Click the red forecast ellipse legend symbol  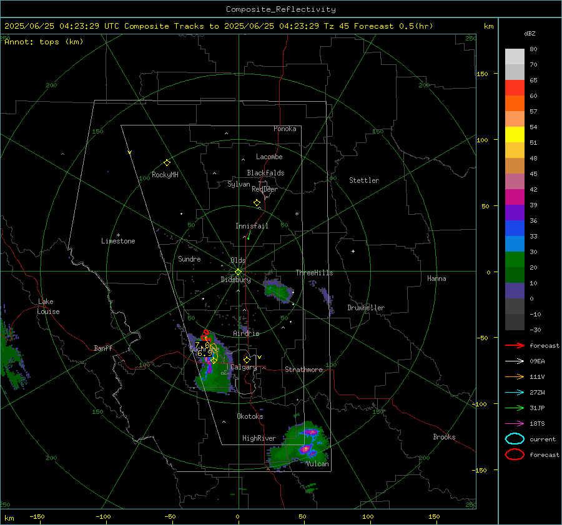(x=515, y=454)
